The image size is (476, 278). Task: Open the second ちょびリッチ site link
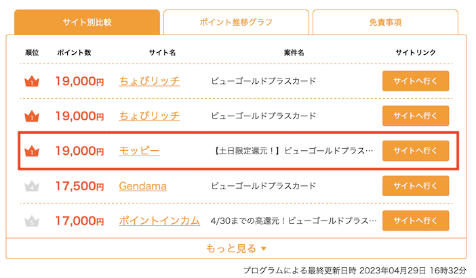coord(149,116)
